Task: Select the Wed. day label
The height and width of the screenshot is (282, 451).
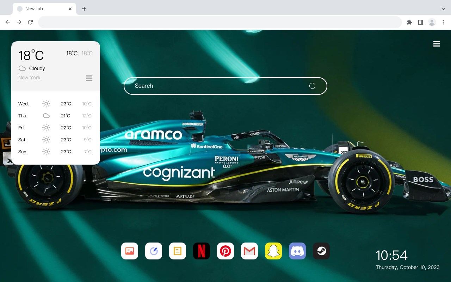Action: 24,104
